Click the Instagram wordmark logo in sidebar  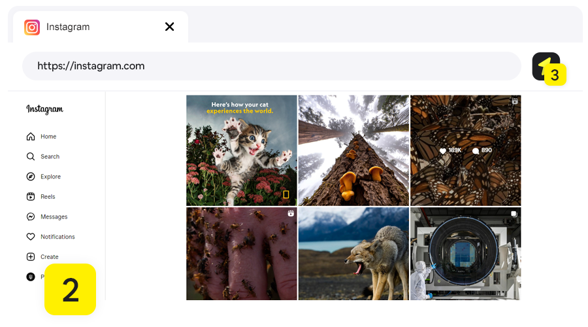[x=44, y=109]
